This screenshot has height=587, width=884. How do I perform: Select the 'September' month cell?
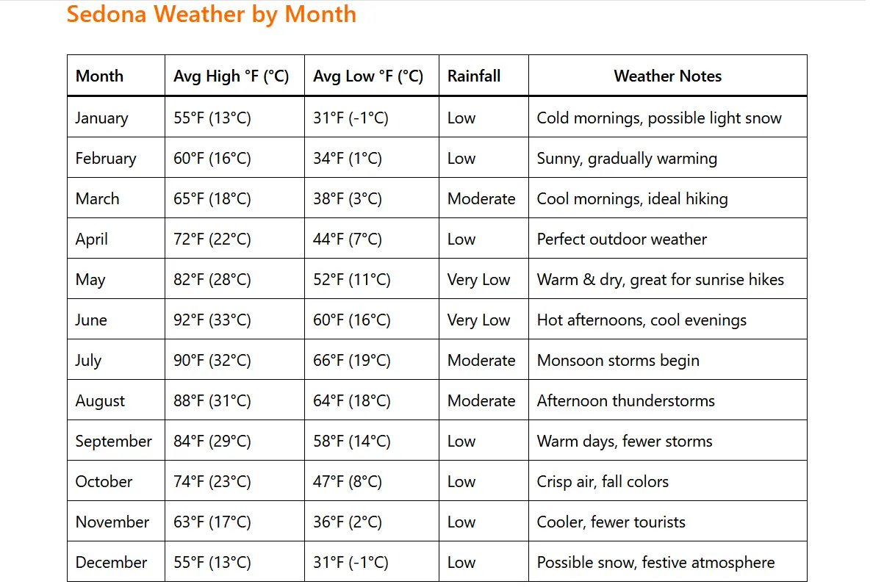pos(113,441)
